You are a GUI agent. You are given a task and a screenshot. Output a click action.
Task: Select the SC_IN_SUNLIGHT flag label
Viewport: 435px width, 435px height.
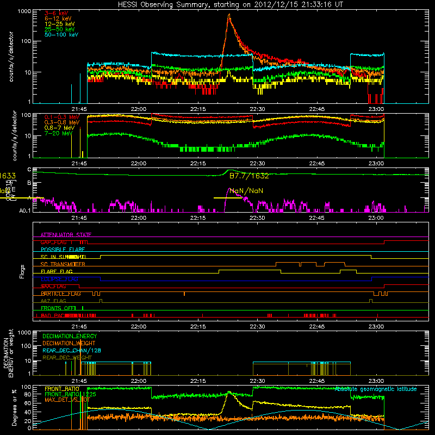pyautogui.click(x=63, y=257)
